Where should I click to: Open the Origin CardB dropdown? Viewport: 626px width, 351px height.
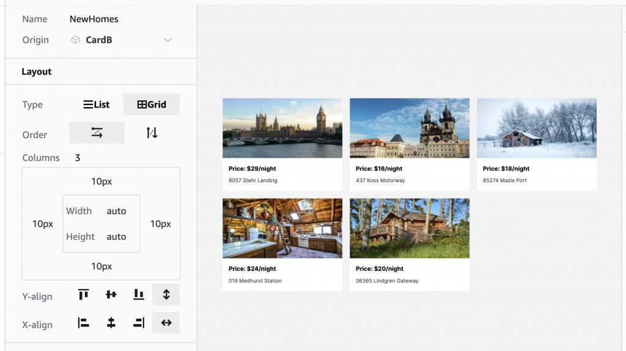(98, 40)
